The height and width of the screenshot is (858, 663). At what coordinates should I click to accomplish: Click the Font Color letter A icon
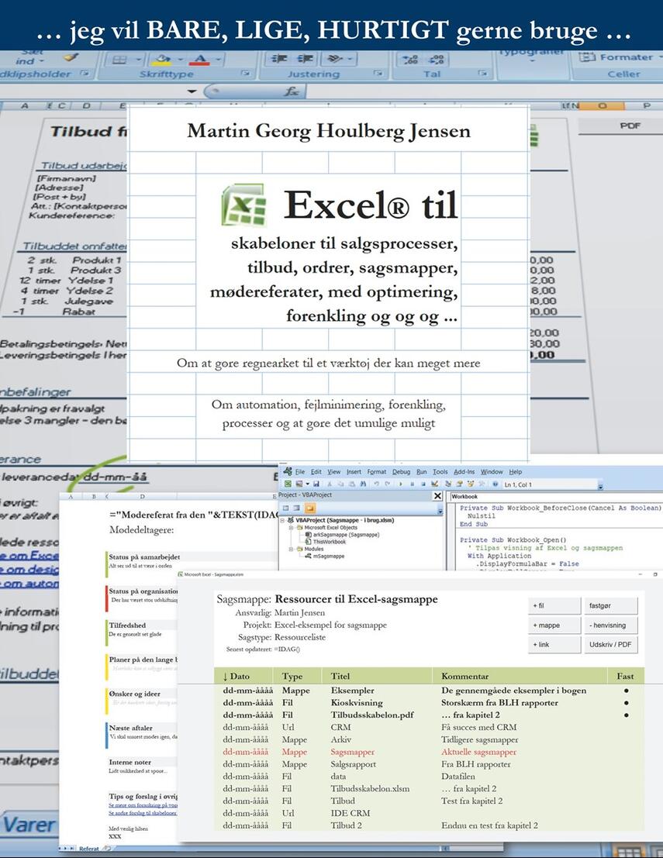pos(201,59)
